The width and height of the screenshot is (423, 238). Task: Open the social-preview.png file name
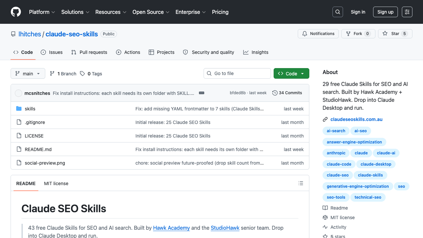pos(45,163)
